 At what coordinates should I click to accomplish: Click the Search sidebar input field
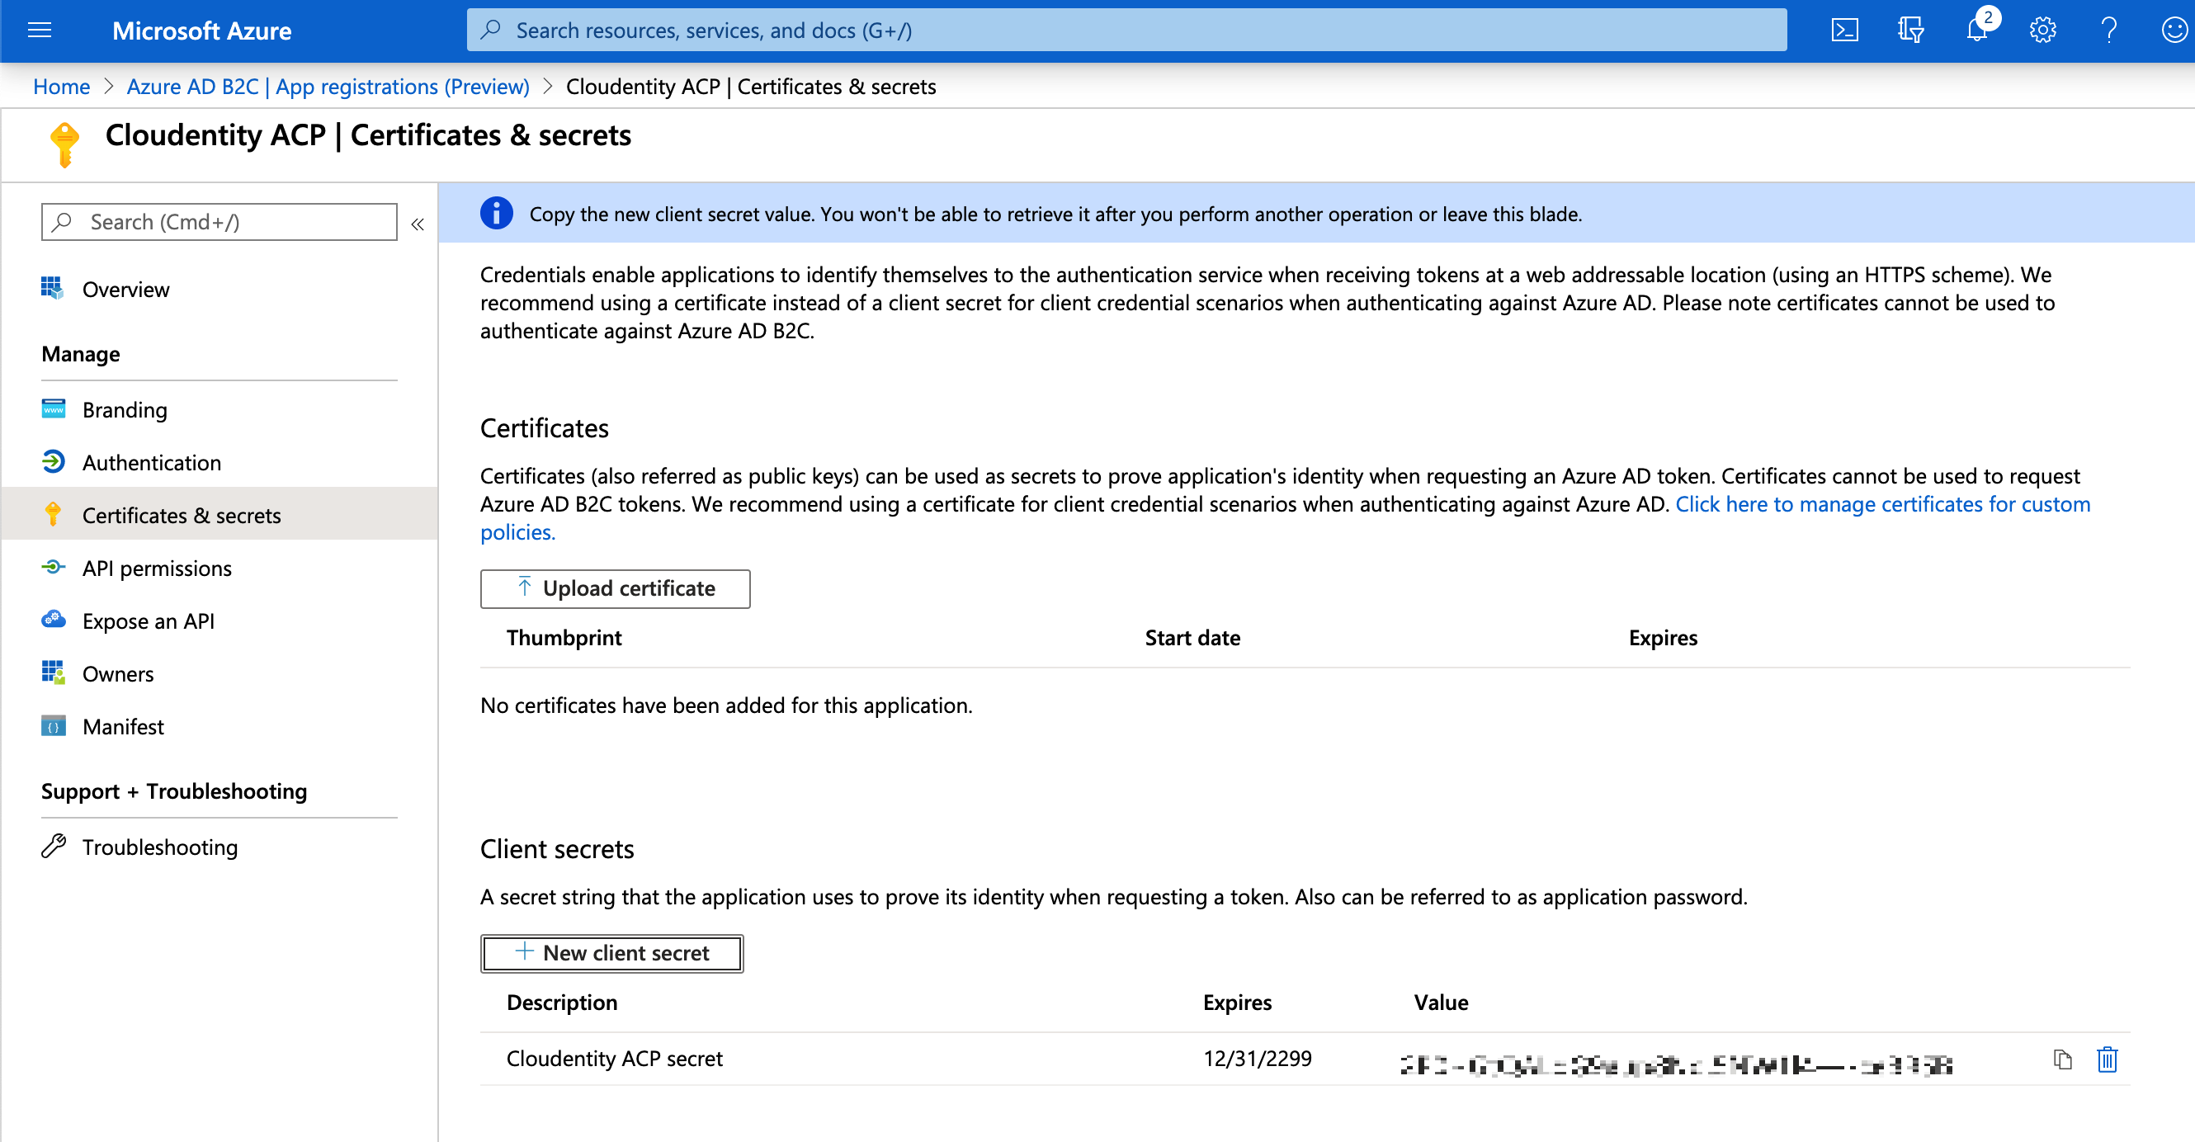point(219,220)
